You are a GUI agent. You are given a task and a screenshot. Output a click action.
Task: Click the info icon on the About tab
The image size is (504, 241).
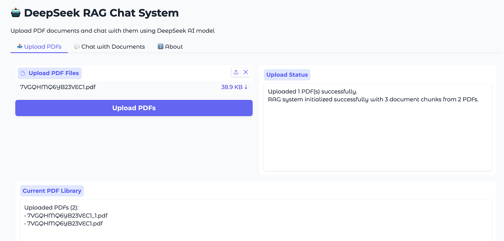tap(160, 46)
